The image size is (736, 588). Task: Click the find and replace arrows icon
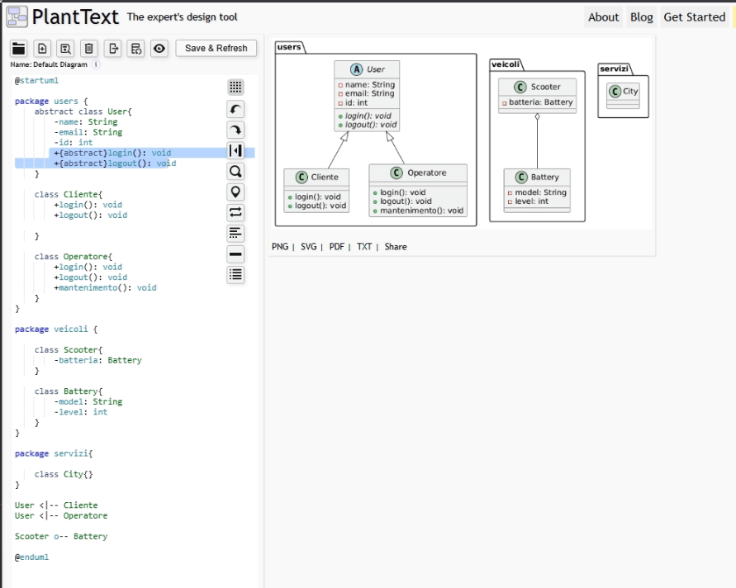click(235, 213)
